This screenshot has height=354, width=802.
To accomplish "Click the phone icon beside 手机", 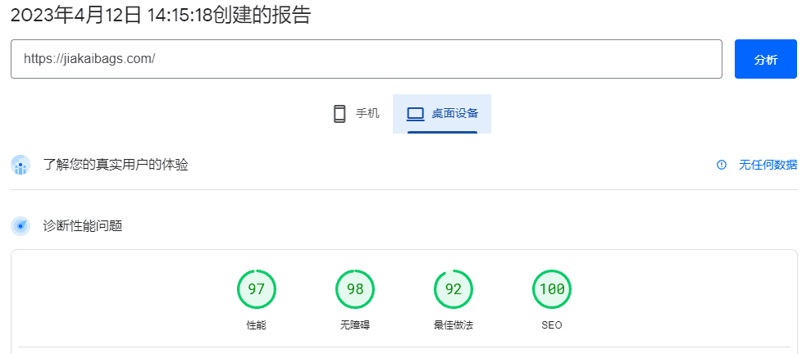I will 339,113.
